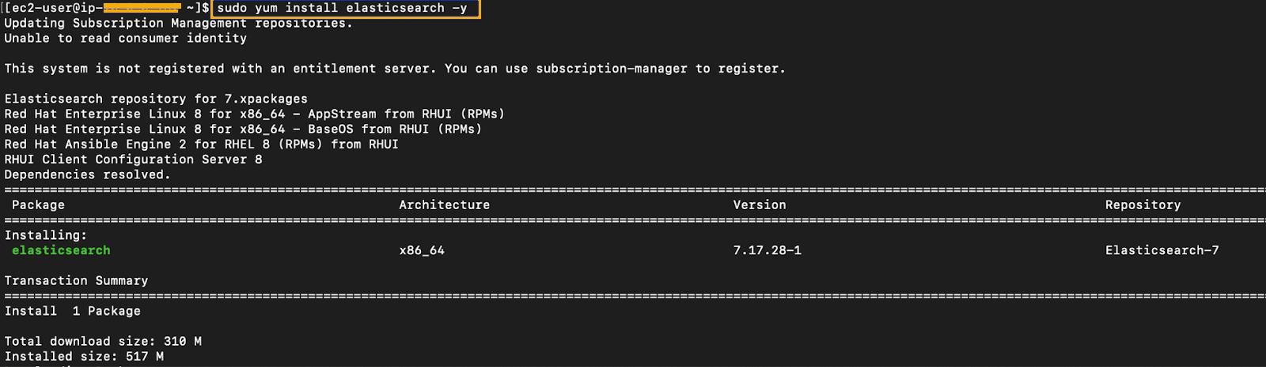Click the Repository column header

(1143, 204)
